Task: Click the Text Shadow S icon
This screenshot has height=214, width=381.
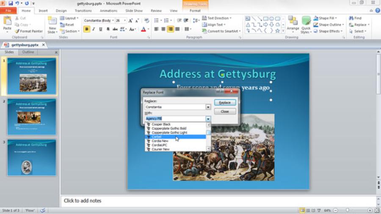Action: click(108, 29)
